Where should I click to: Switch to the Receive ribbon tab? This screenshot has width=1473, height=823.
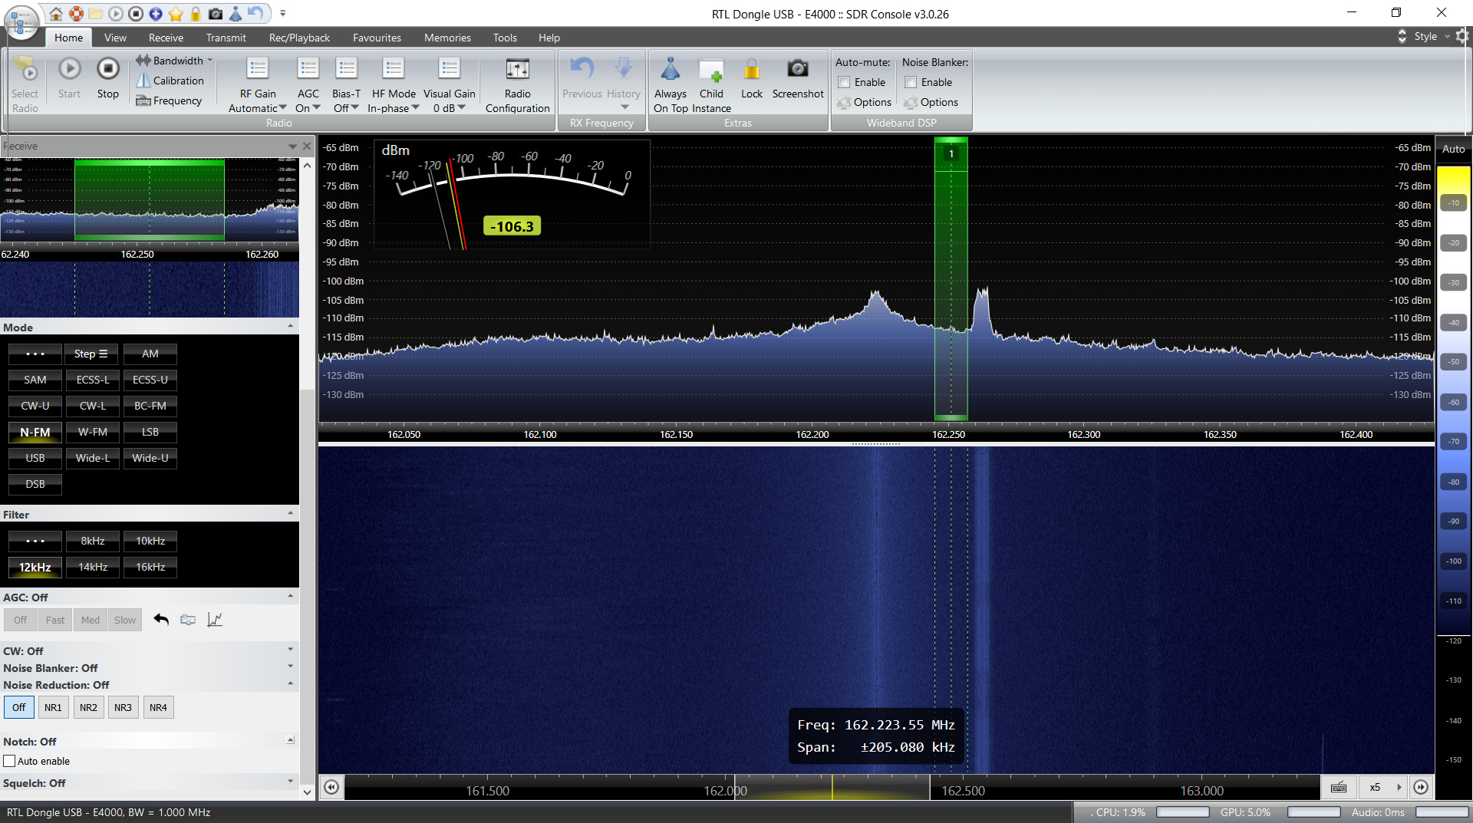[x=166, y=38]
